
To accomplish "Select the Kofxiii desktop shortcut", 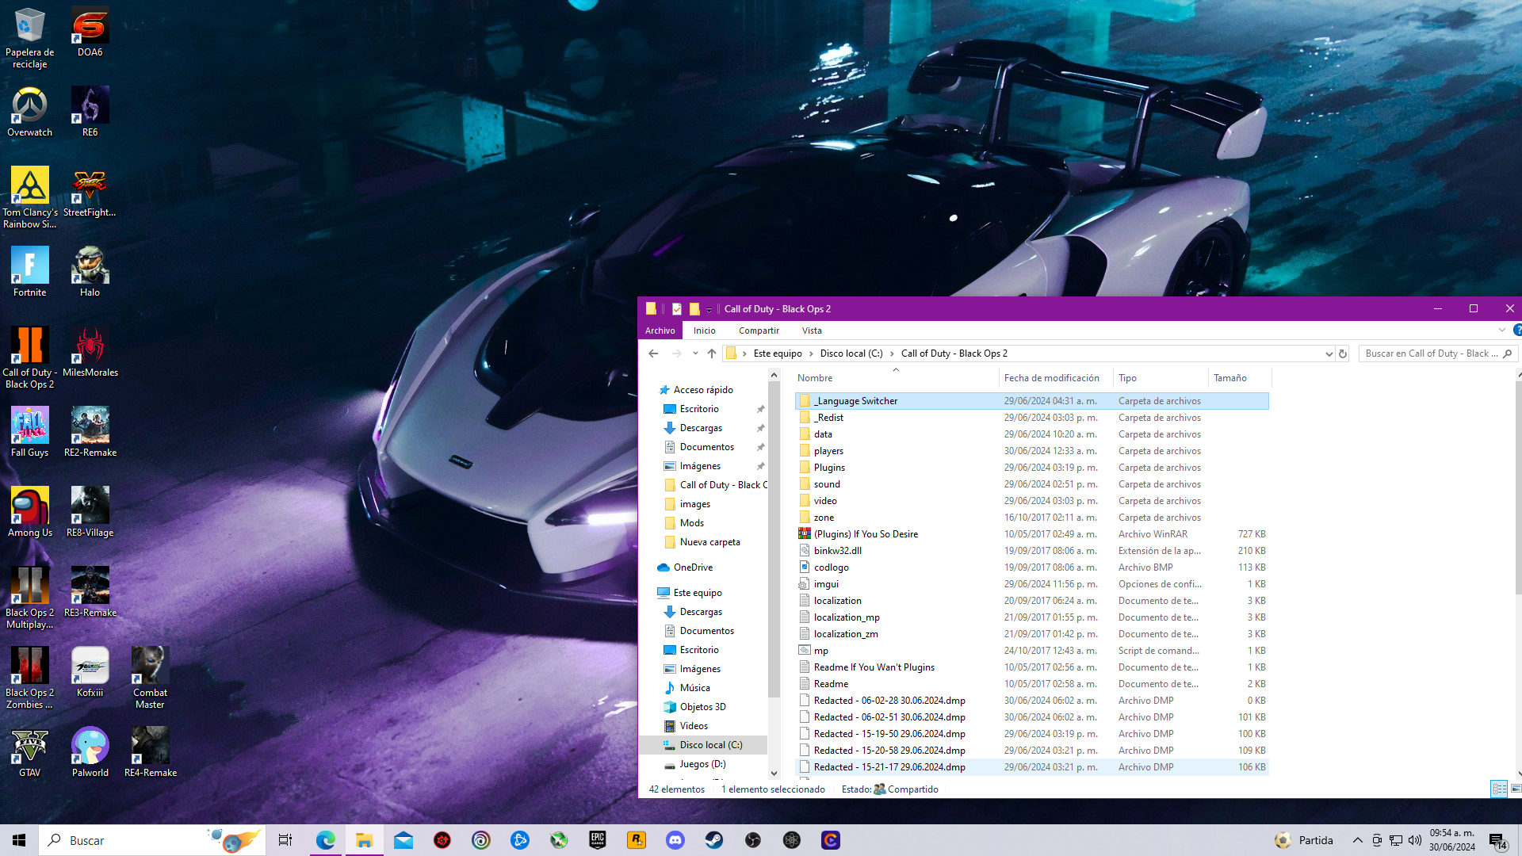I will (x=90, y=672).
